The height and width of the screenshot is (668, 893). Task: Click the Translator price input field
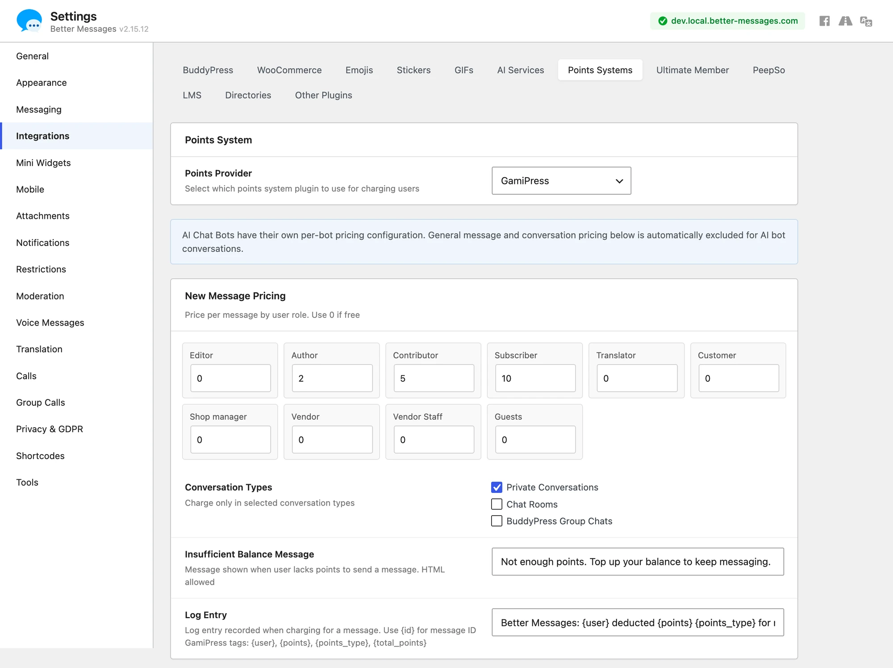(637, 378)
